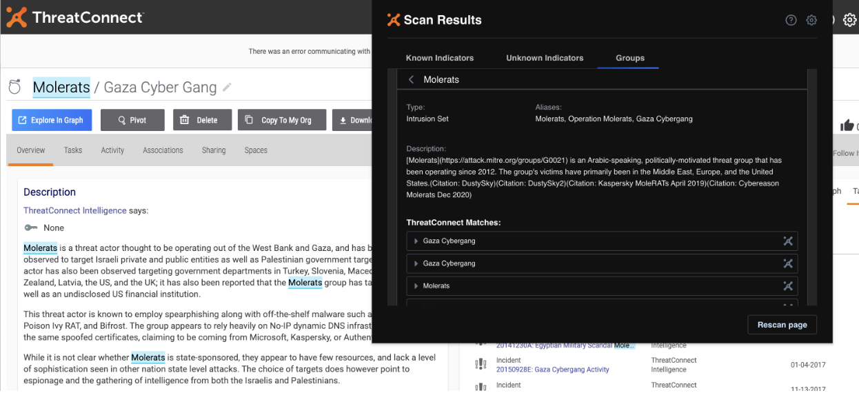Open the Associations tab
Screen dimensions: 859x393
tap(163, 150)
